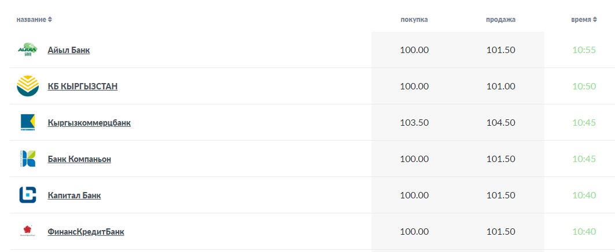Click КБ КЫРГЫЗСТАН sell rate 101.00
The width and height of the screenshot is (615, 252).
501,86
